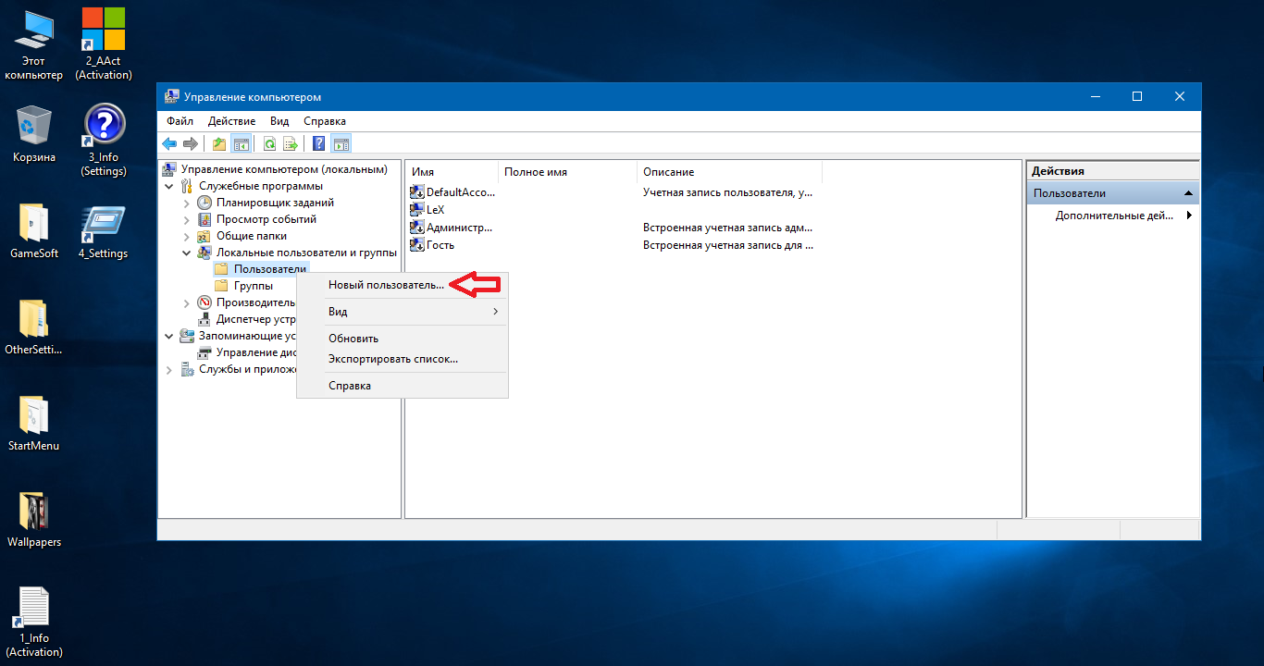Collapse the Запоминающие устройства node
Viewport: 1264px width, 666px height.
pos(168,336)
